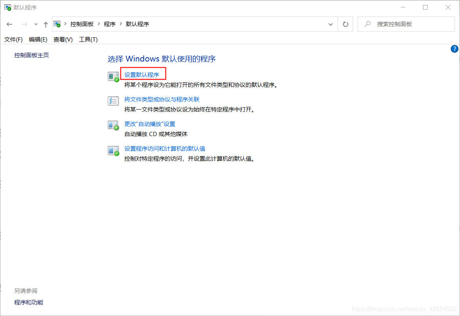Open the 设置默认程序 link

coord(142,75)
